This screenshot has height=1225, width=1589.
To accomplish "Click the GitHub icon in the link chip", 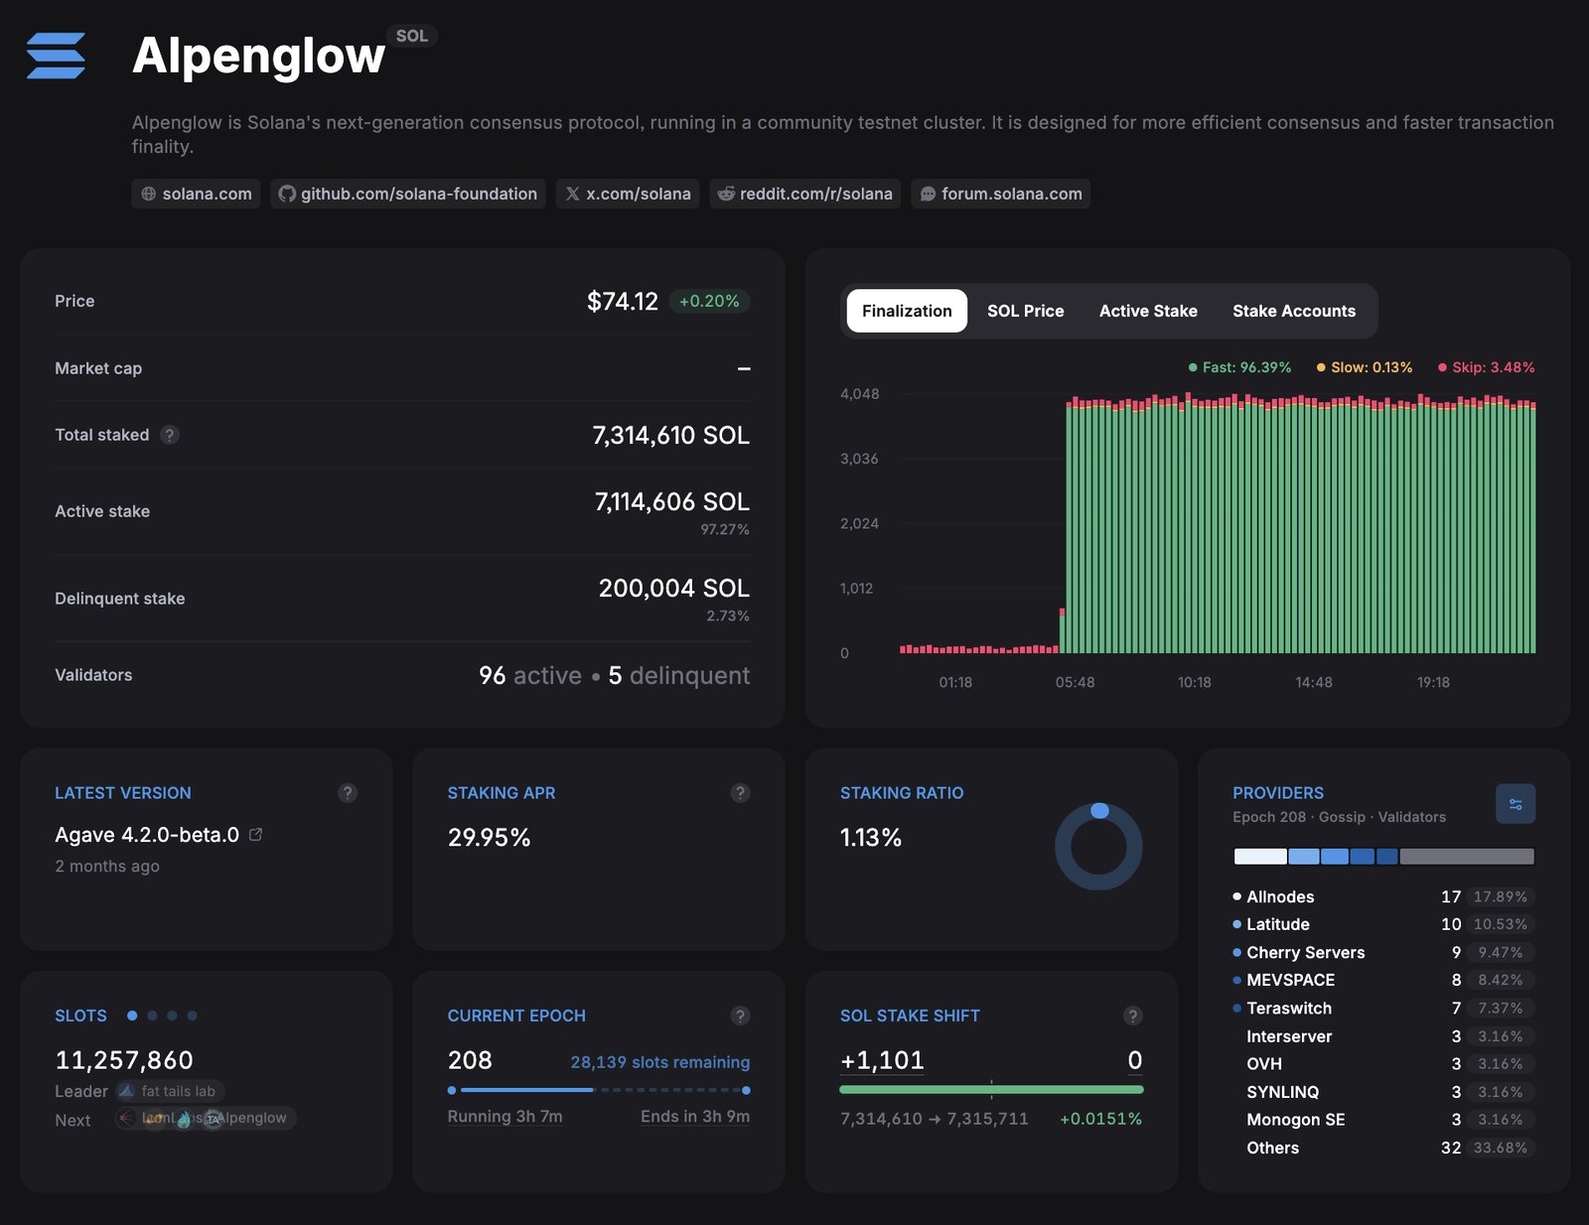I will [287, 194].
